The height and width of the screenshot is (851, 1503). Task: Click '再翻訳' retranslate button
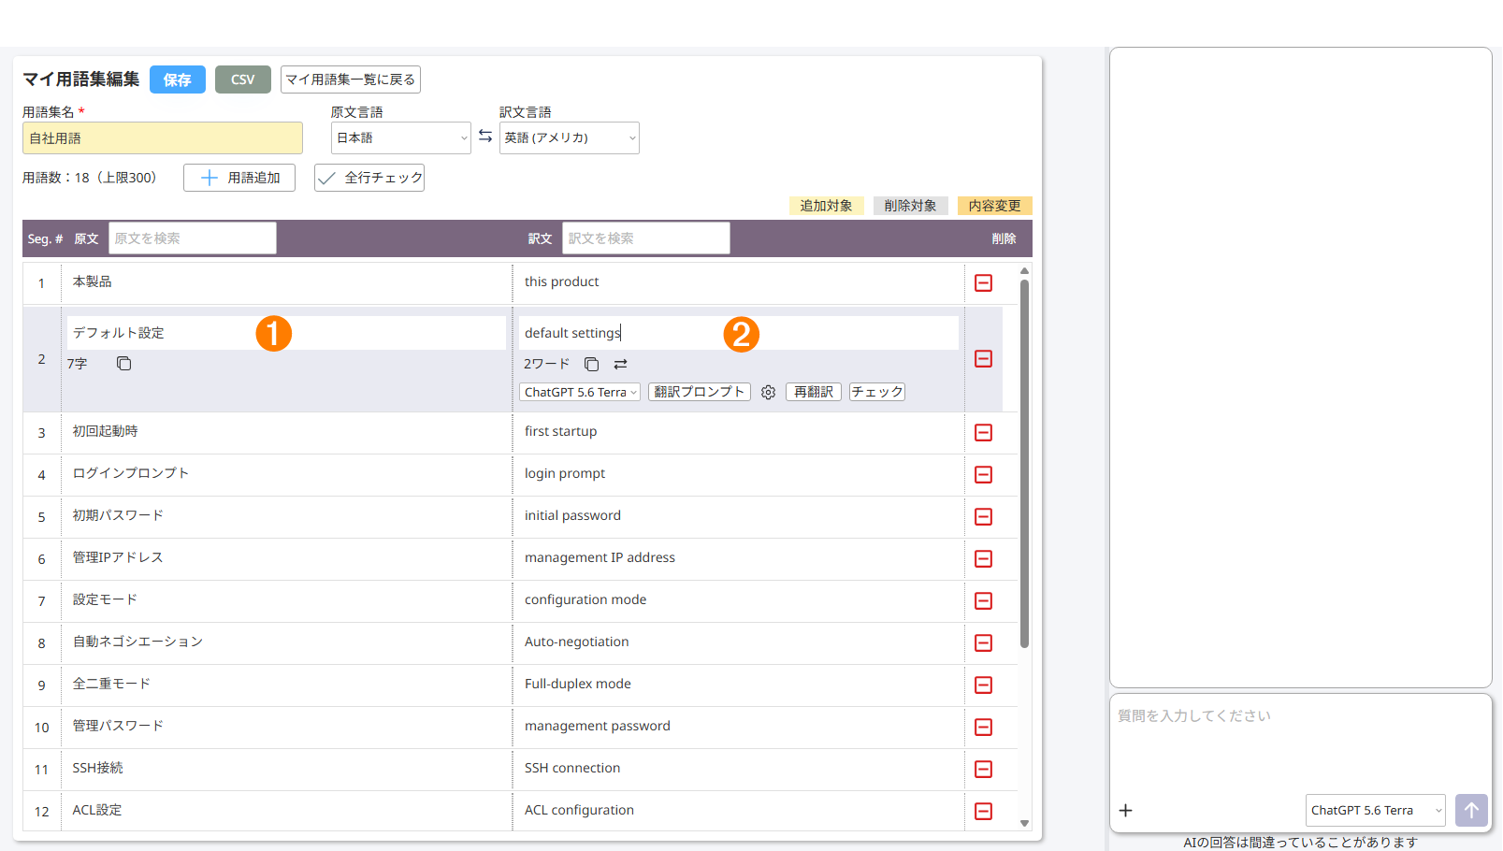click(x=814, y=392)
